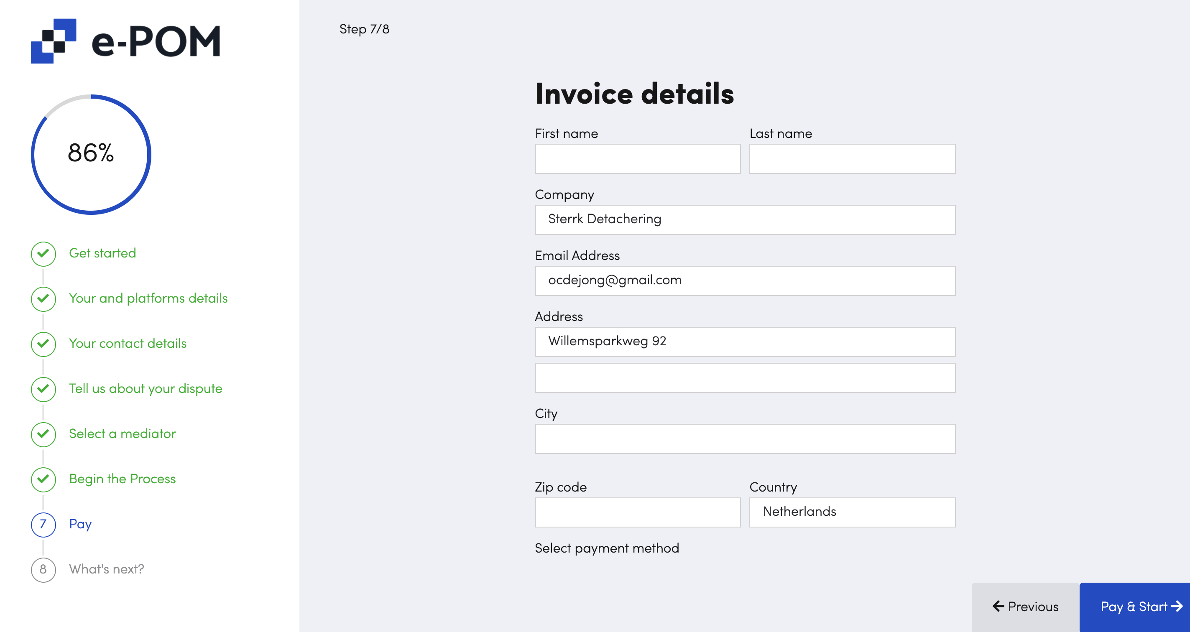Image resolution: width=1190 pixels, height=632 pixels.
Task: Click the 'Your and platforms details' checkmark icon
Action: point(43,299)
